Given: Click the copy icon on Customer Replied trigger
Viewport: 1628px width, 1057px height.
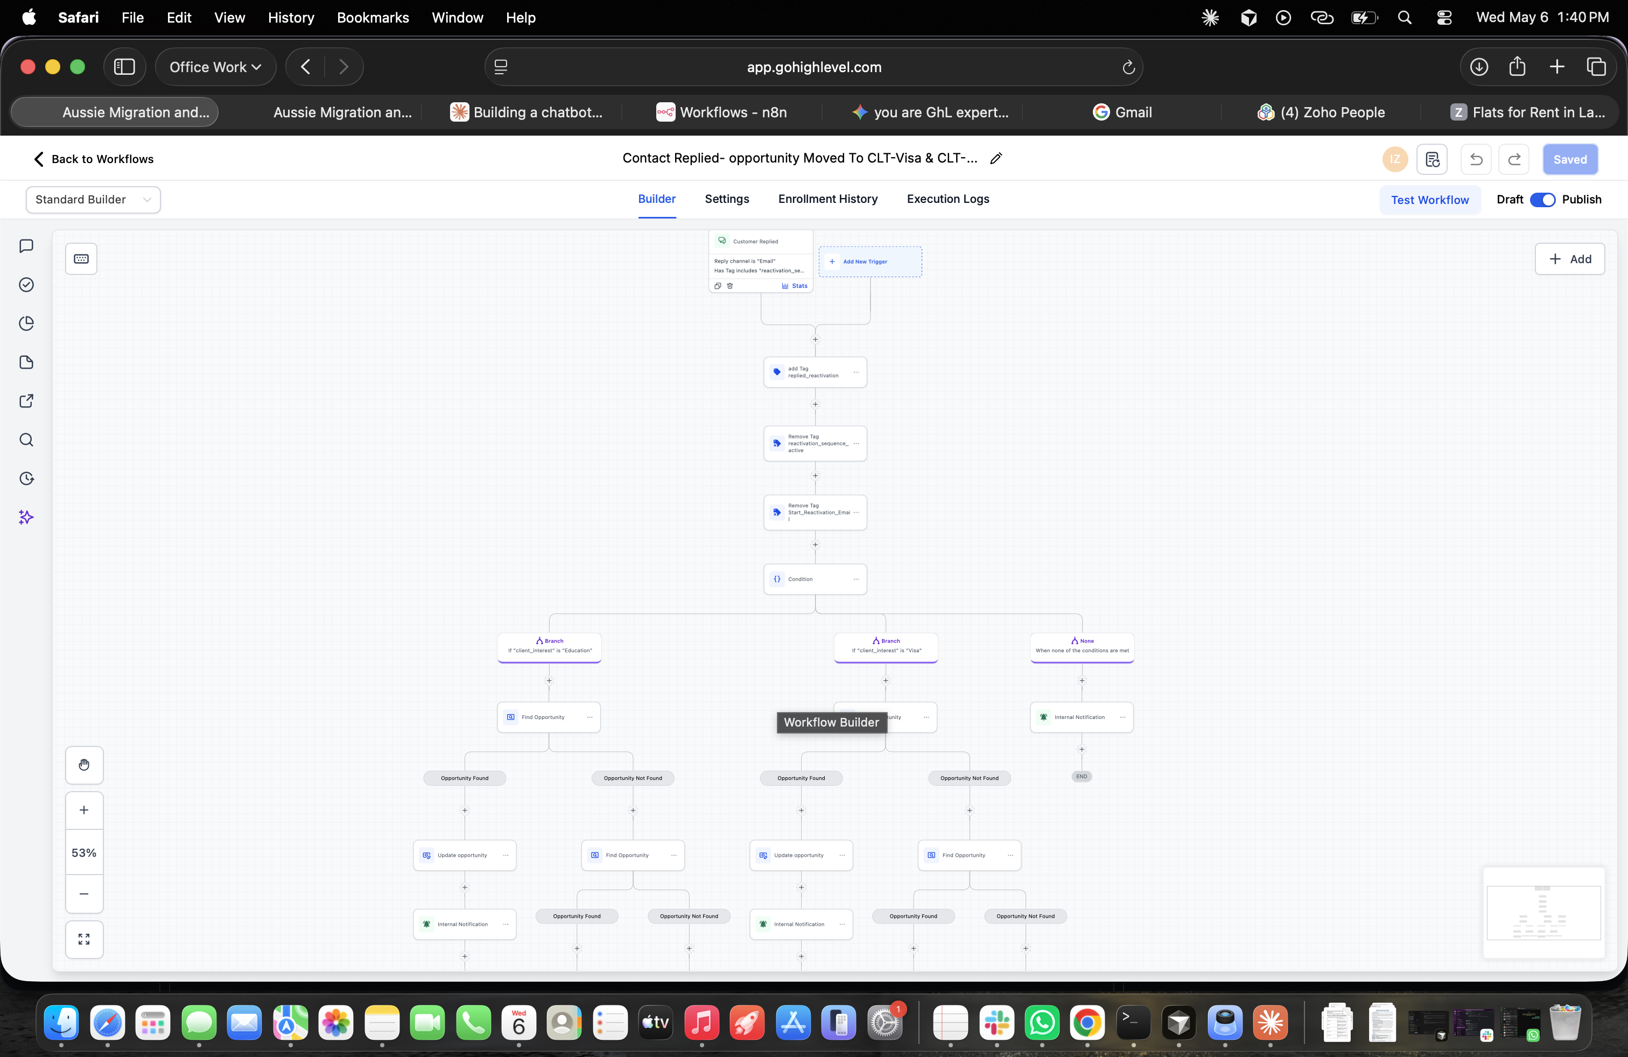Looking at the screenshot, I should click(718, 286).
